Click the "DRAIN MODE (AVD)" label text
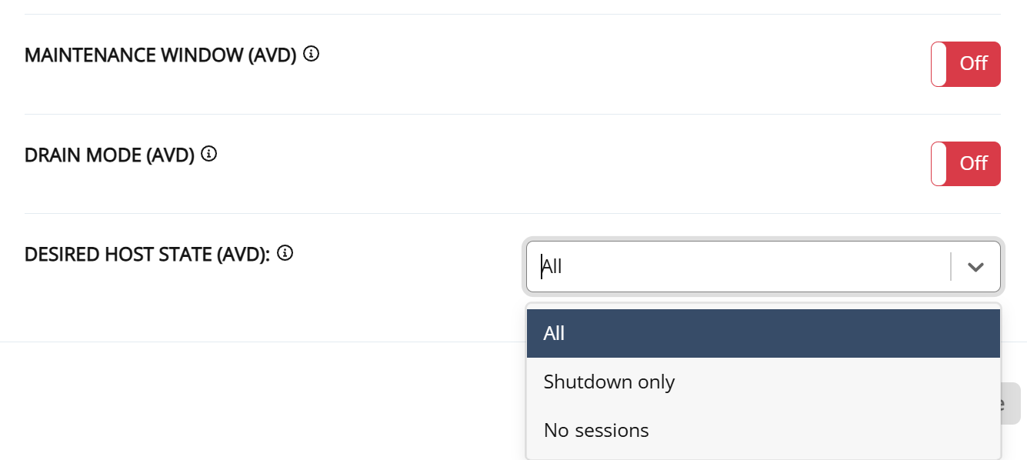 click(109, 155)
